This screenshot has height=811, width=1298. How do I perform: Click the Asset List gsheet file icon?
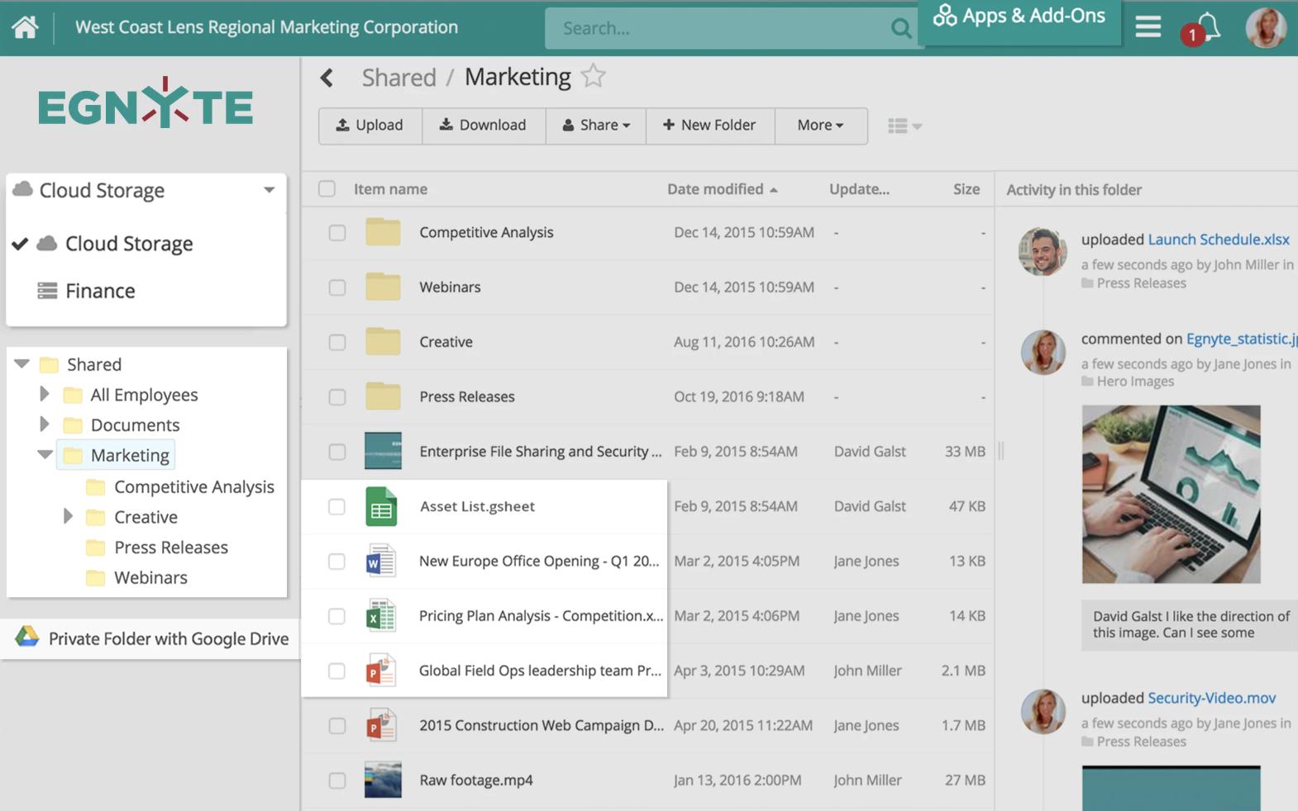pyautogui.click(x=381, y=506)
